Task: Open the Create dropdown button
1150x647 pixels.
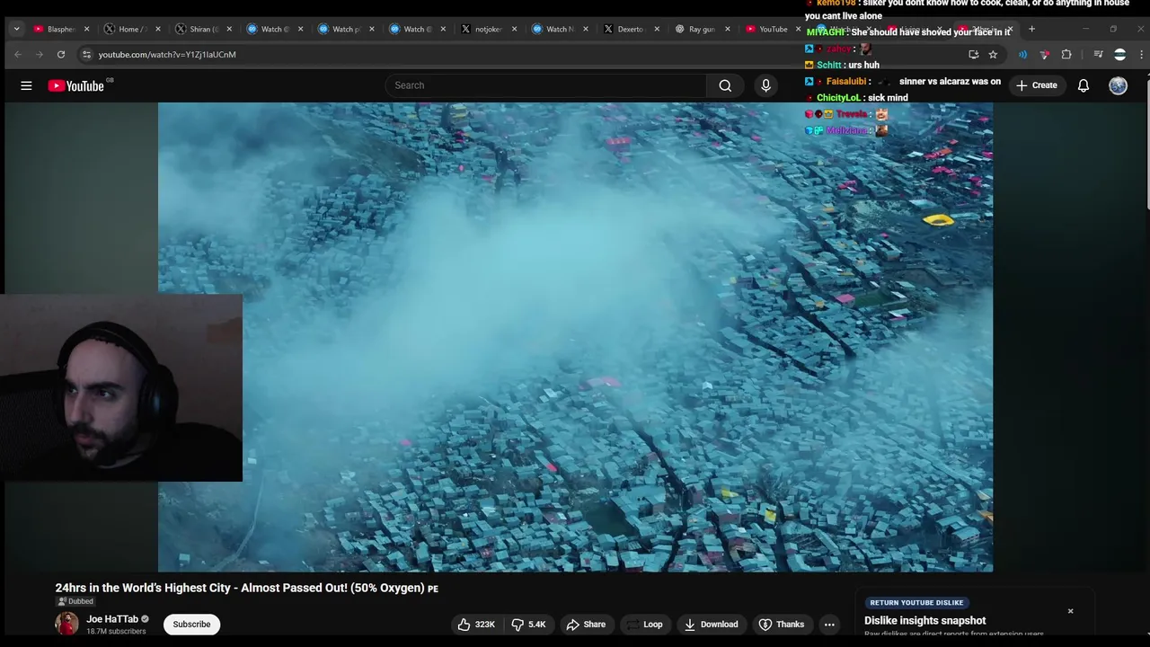Action: (x=1036, y=85)
